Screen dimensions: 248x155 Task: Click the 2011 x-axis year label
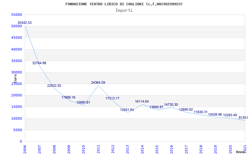tap(98, 149)
